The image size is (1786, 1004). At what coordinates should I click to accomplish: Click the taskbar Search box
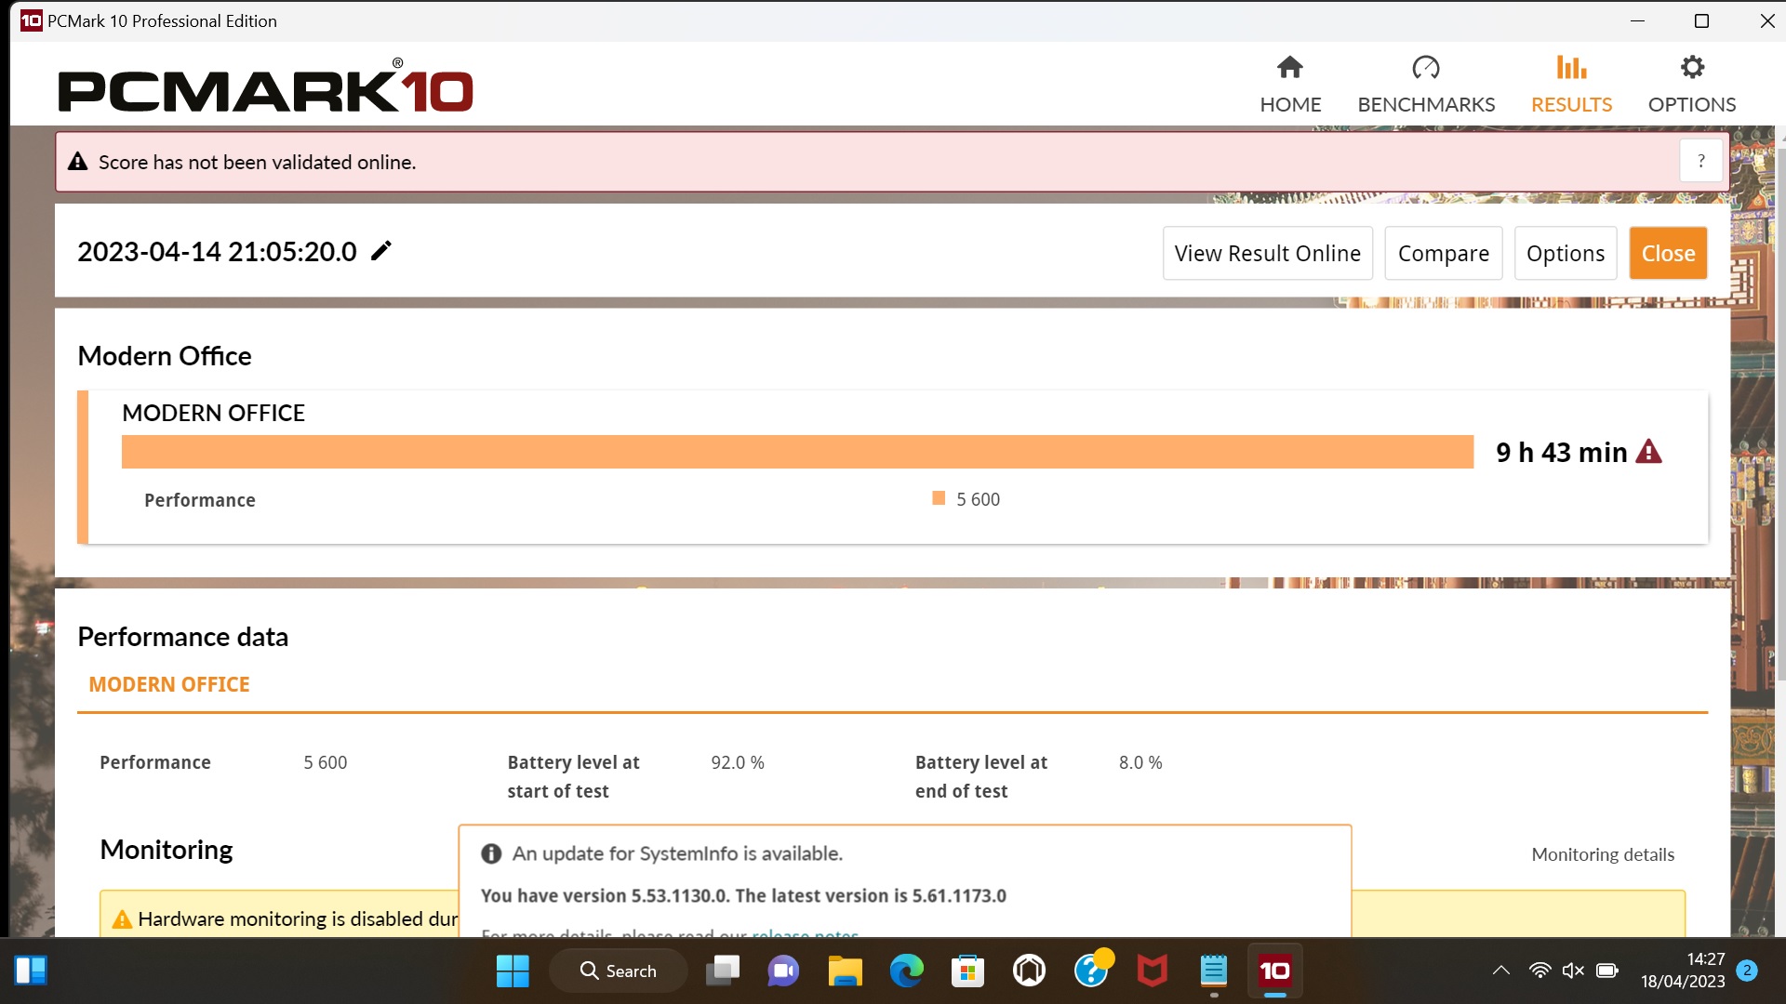619,971
